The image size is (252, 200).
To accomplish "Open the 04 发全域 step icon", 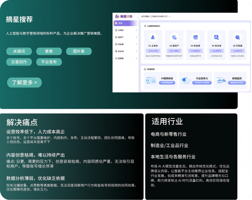I will point(216,37).
